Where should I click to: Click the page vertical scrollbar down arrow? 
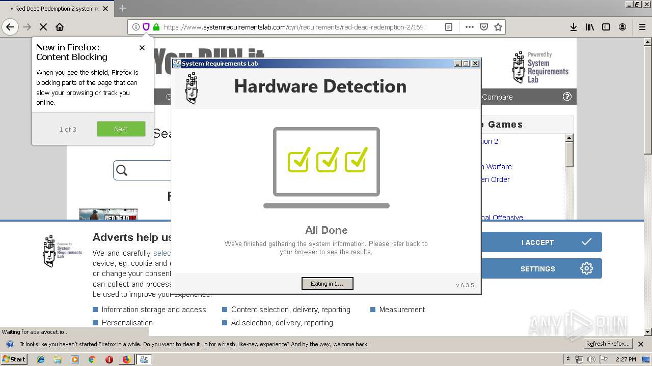tap(648, 332)
